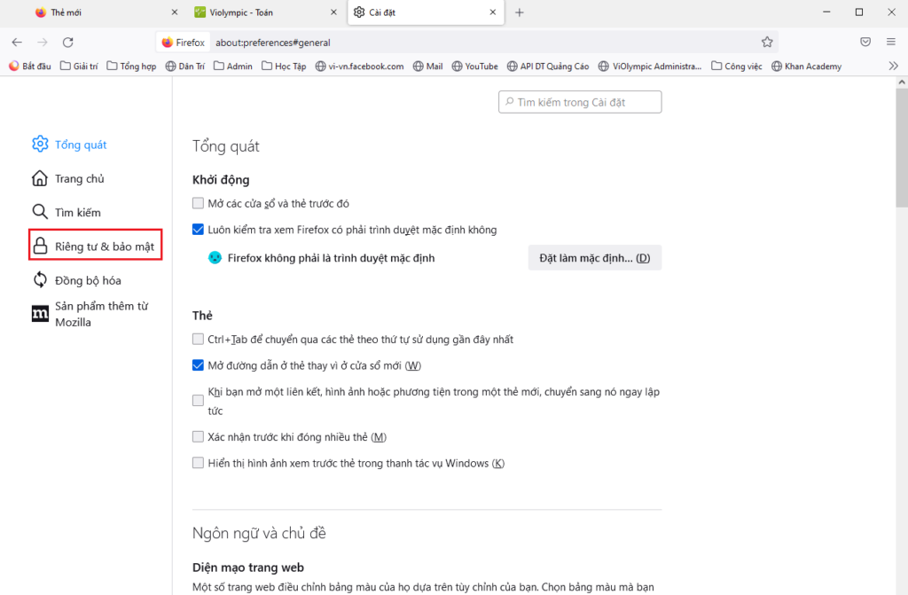
Task: Close the Cài đặt tab
Action: pos(493,12)
